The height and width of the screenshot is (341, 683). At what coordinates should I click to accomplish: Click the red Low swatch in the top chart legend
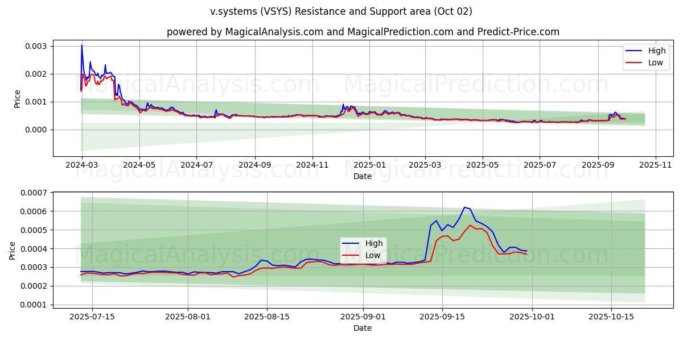[x=633, y=63]
